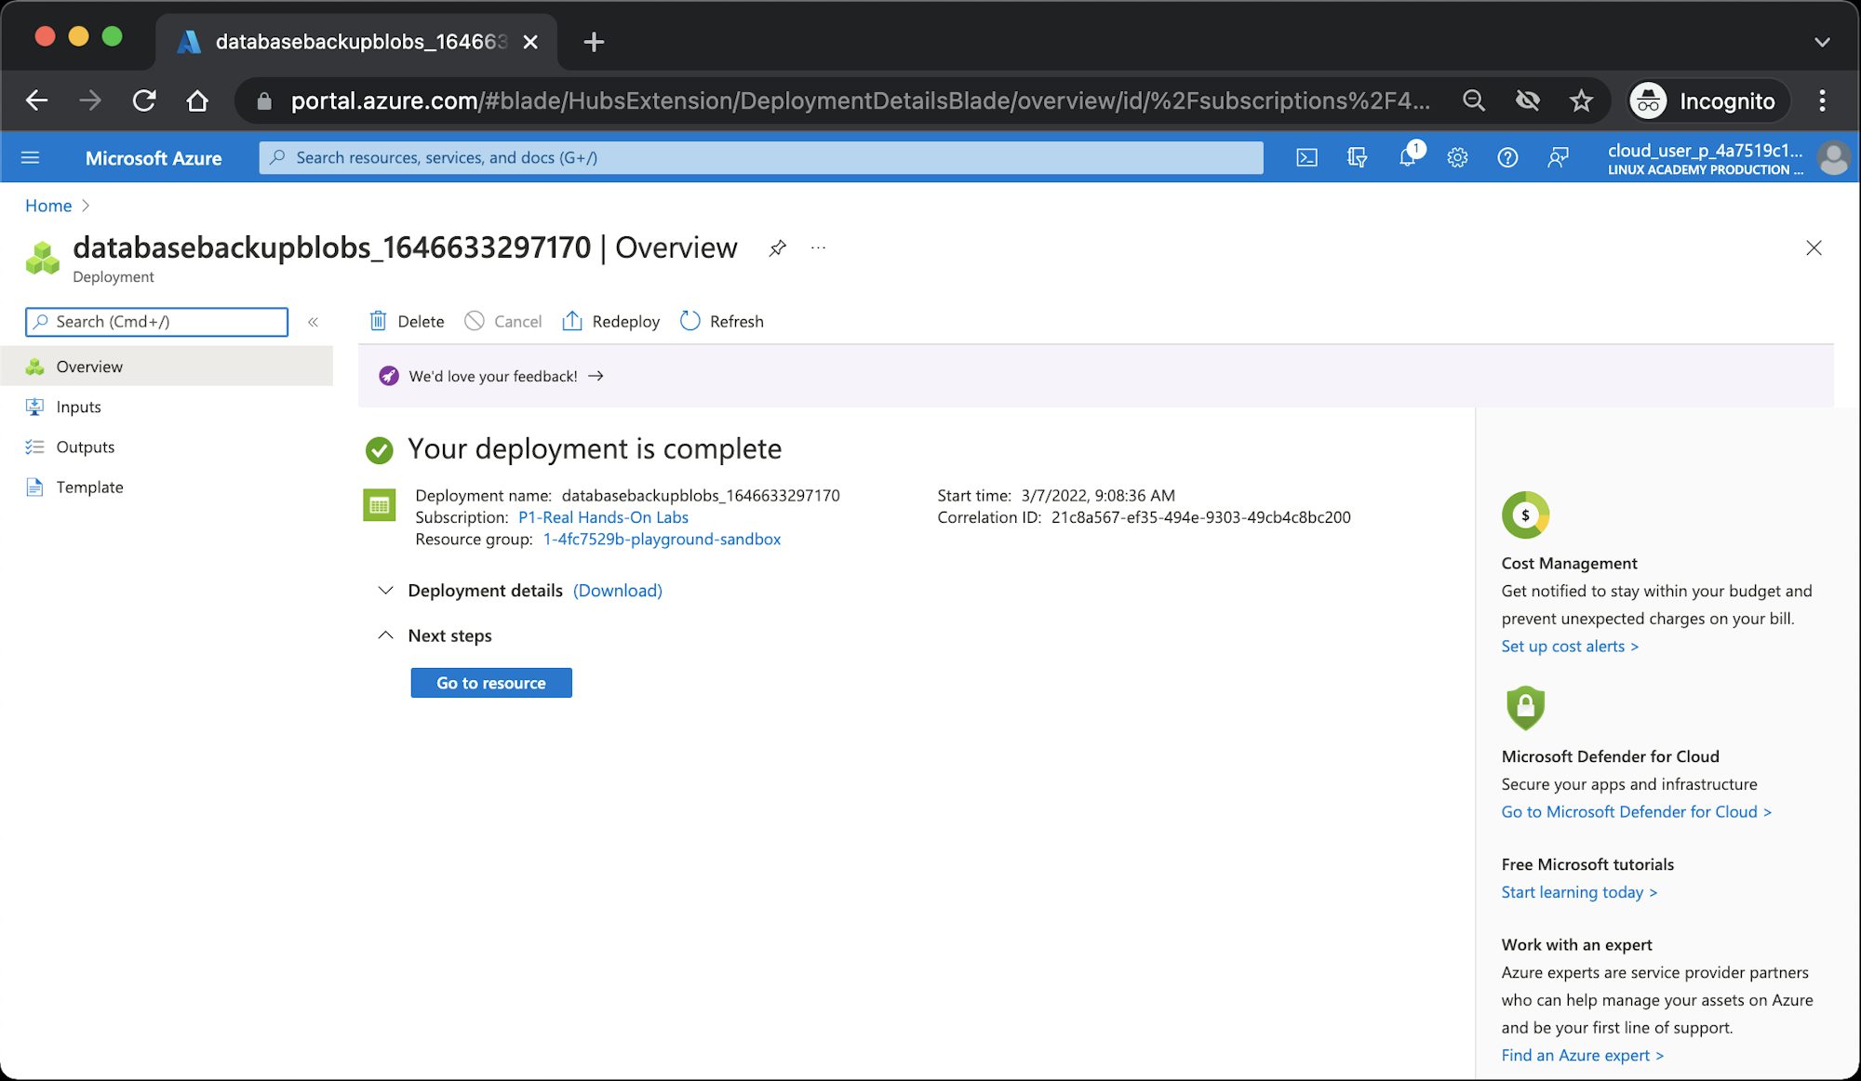Collapse the Next steps section
Viewport: 1861px width, 1081px height.
(x=385, y=634)
